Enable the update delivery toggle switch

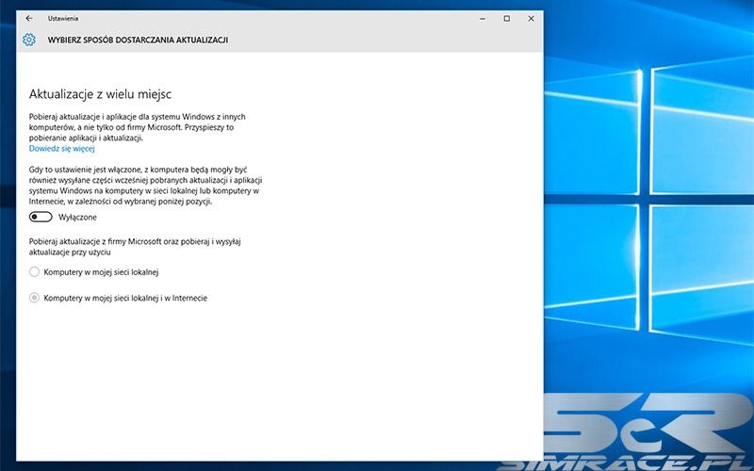40,217
